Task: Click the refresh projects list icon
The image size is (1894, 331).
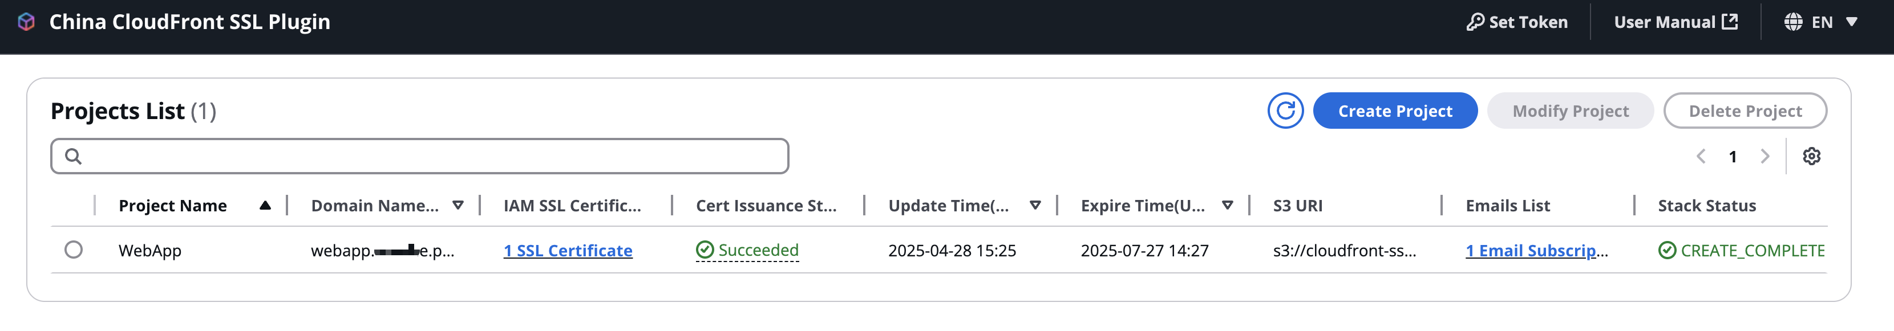Action: 1285,111
